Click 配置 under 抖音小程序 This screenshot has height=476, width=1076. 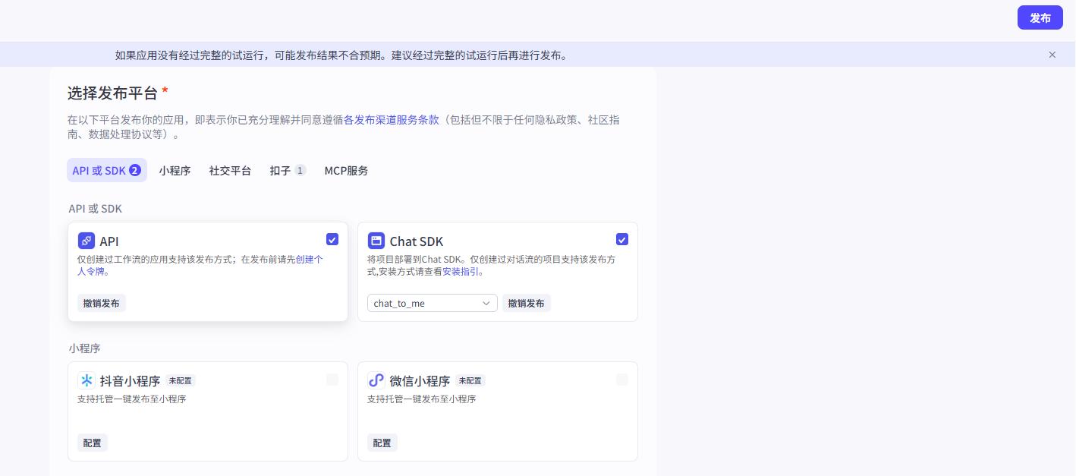[92, 443]
